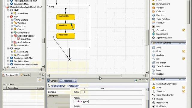Expand the Parameters node under Main
Viewport: 192px width, 108px height.
pos(12,20)
